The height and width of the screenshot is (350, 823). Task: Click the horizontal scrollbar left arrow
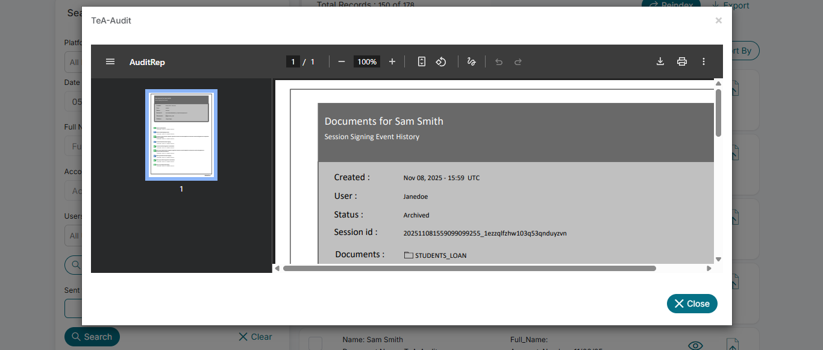[x=277, y=268]
